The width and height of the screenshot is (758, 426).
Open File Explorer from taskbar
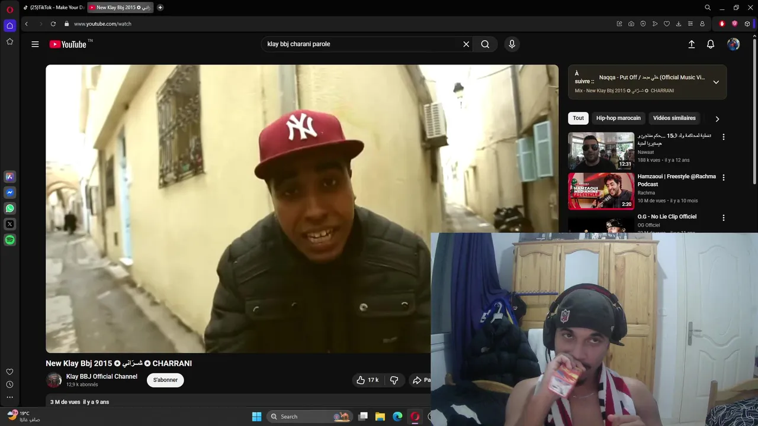pos(380,417)
